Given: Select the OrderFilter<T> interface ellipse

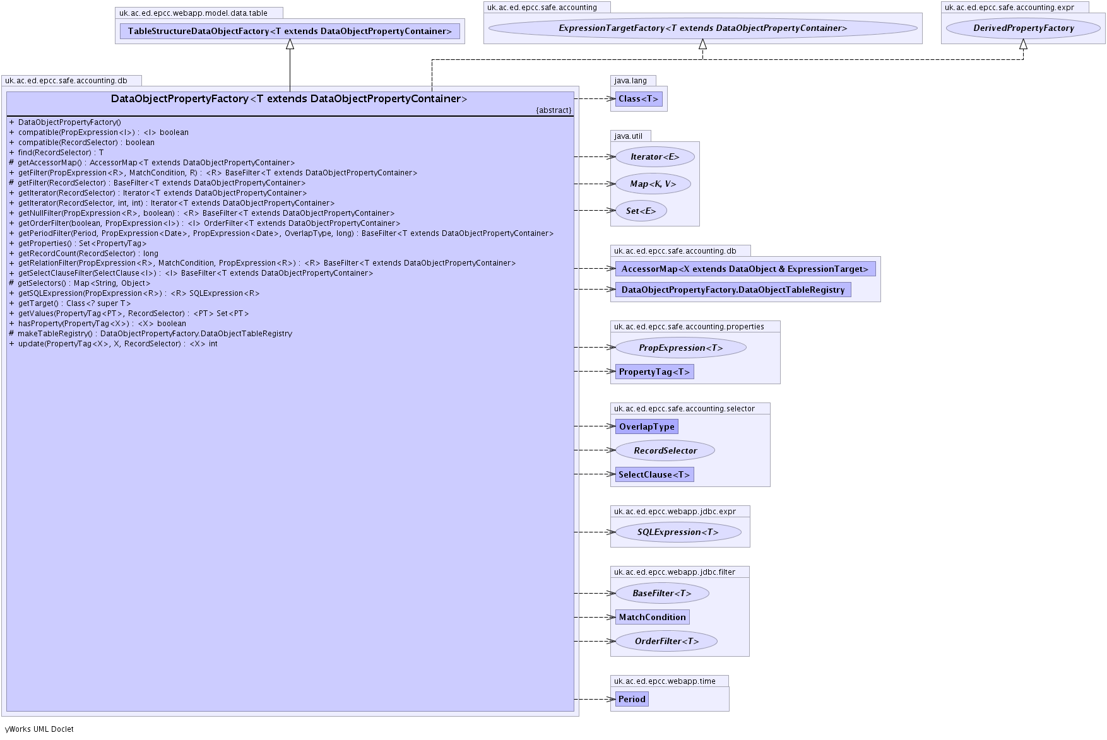Looking at the screenshot, I should click(666, 641).
